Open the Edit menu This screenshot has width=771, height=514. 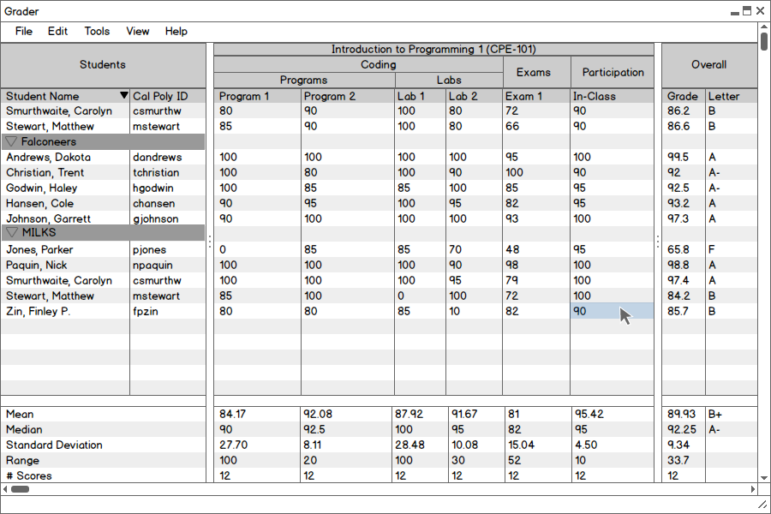[x=57, y=32]
